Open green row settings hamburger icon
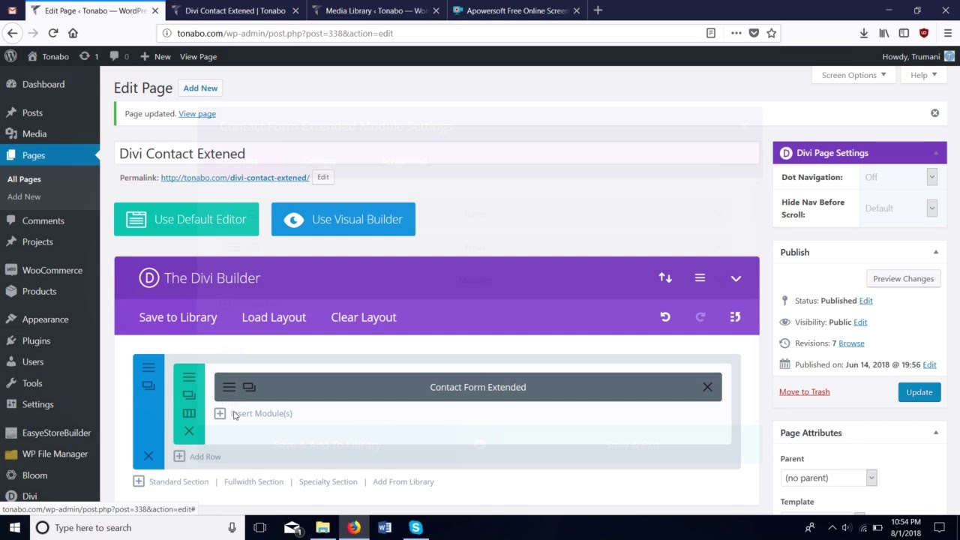Screen dimensions: 960x540 pos(189,377)
